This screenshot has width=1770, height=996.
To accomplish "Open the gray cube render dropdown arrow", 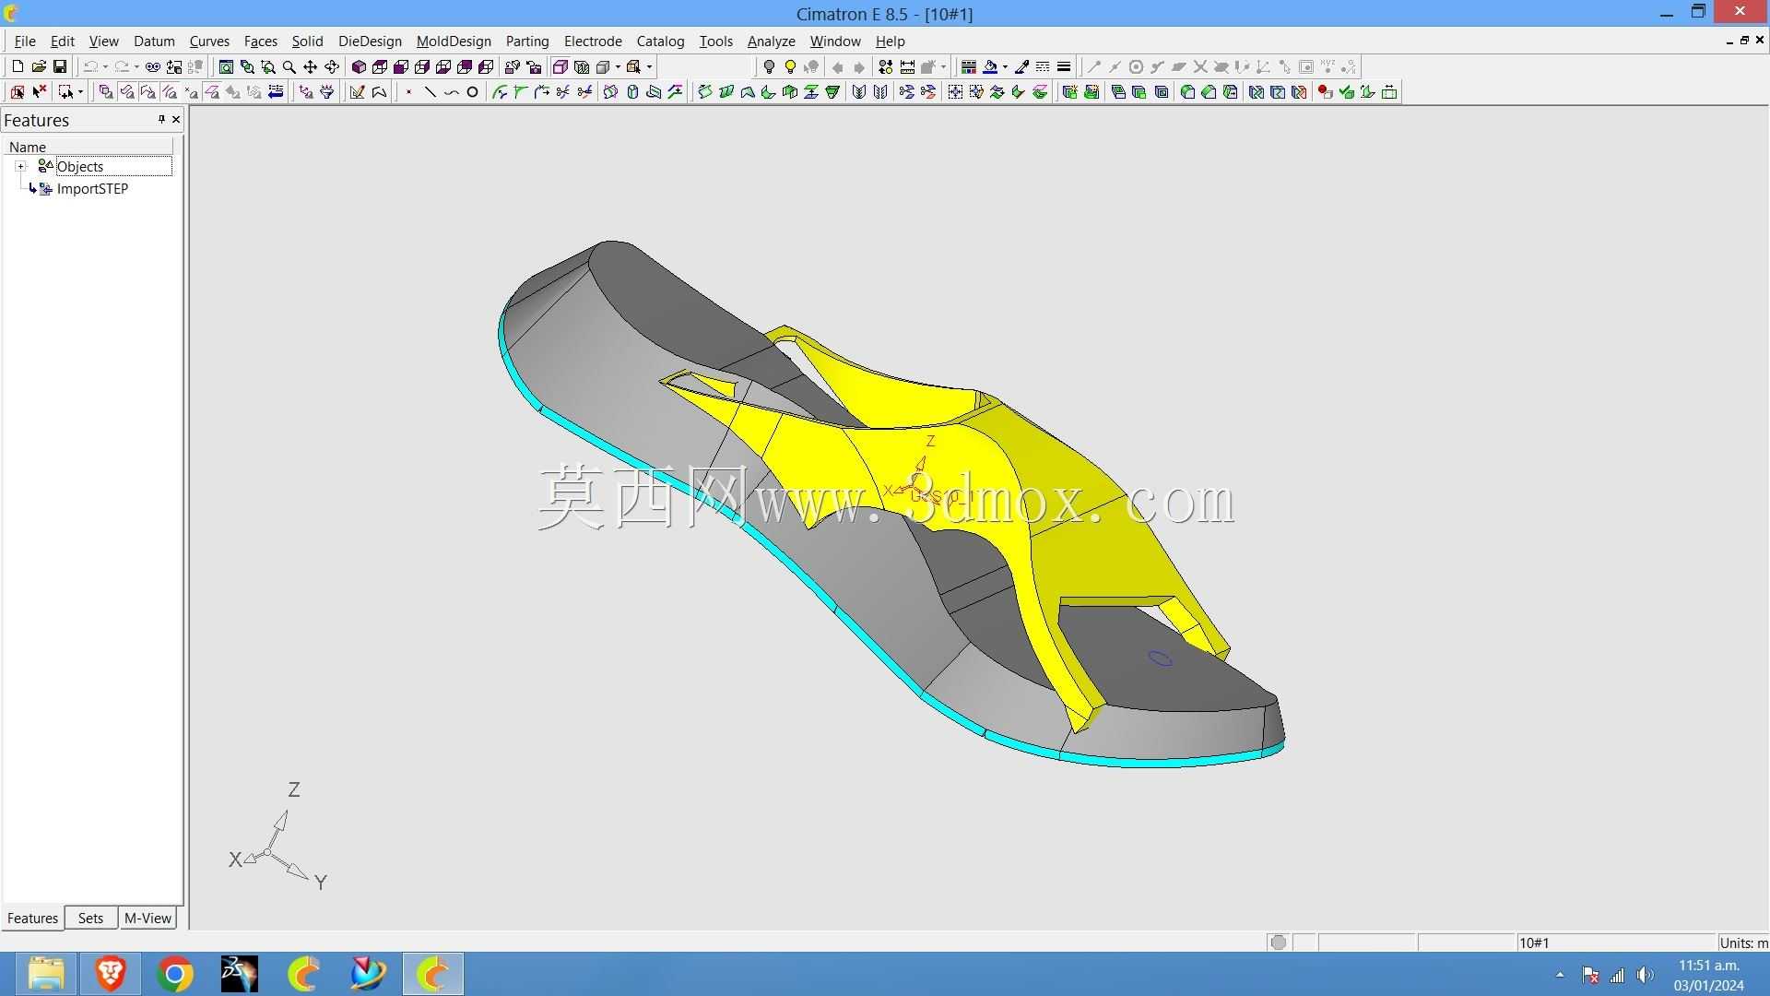I will click(x=618, y=66).
